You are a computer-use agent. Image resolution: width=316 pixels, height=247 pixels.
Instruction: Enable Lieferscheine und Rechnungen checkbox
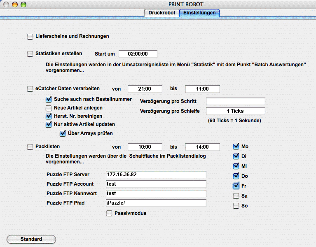click(30, 37)
